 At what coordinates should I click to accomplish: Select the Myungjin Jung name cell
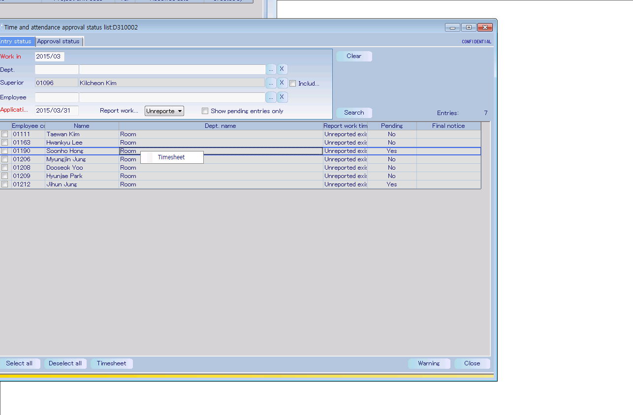click(x=82, y=159)
